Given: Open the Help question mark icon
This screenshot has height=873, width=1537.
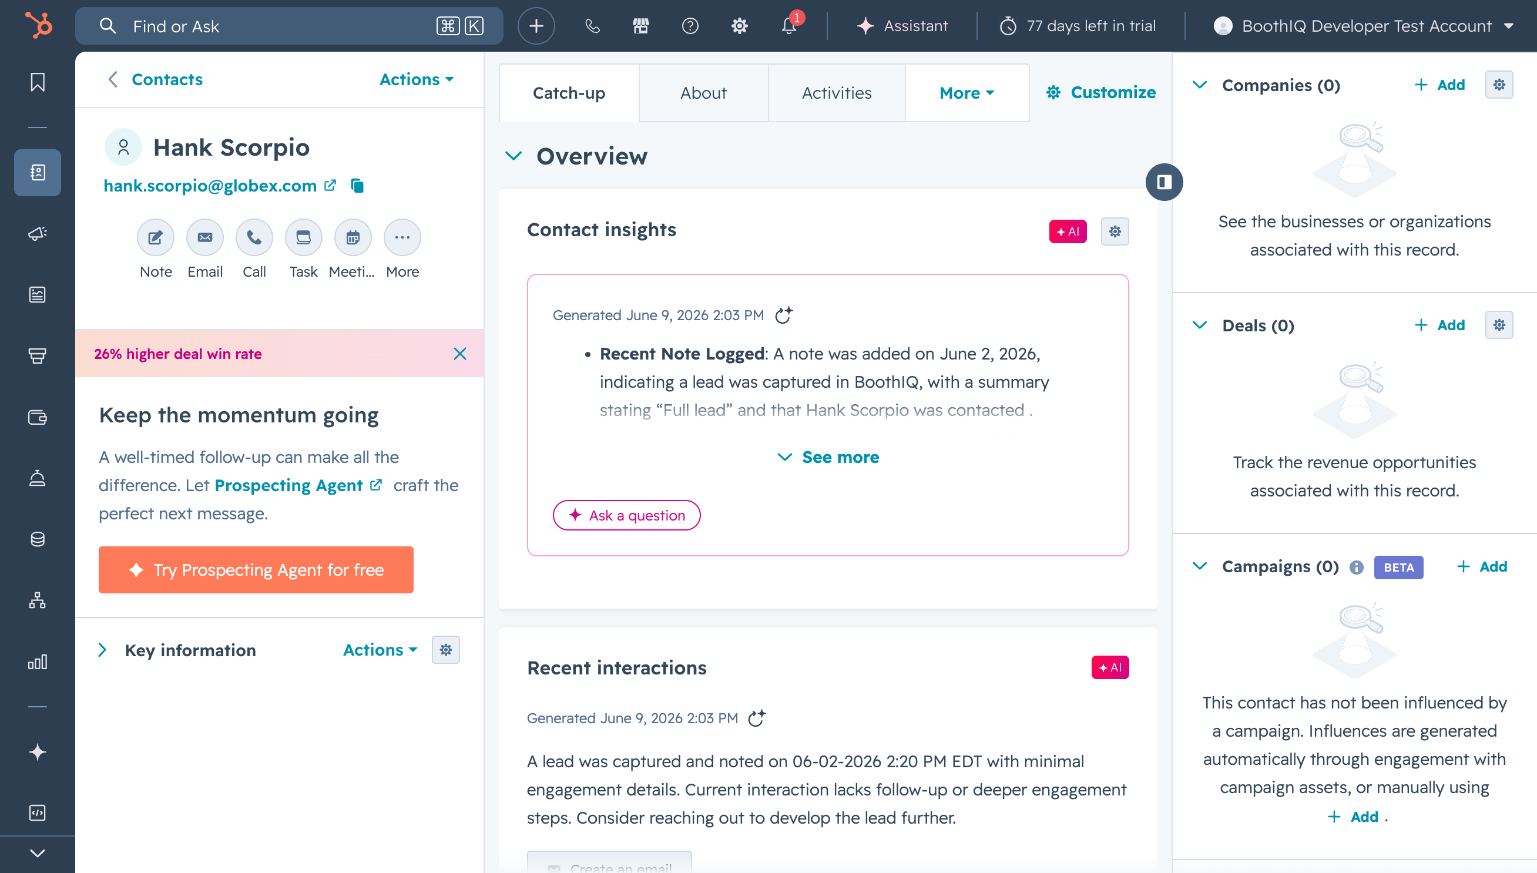Looking at the screenshot, I should 690,26.
